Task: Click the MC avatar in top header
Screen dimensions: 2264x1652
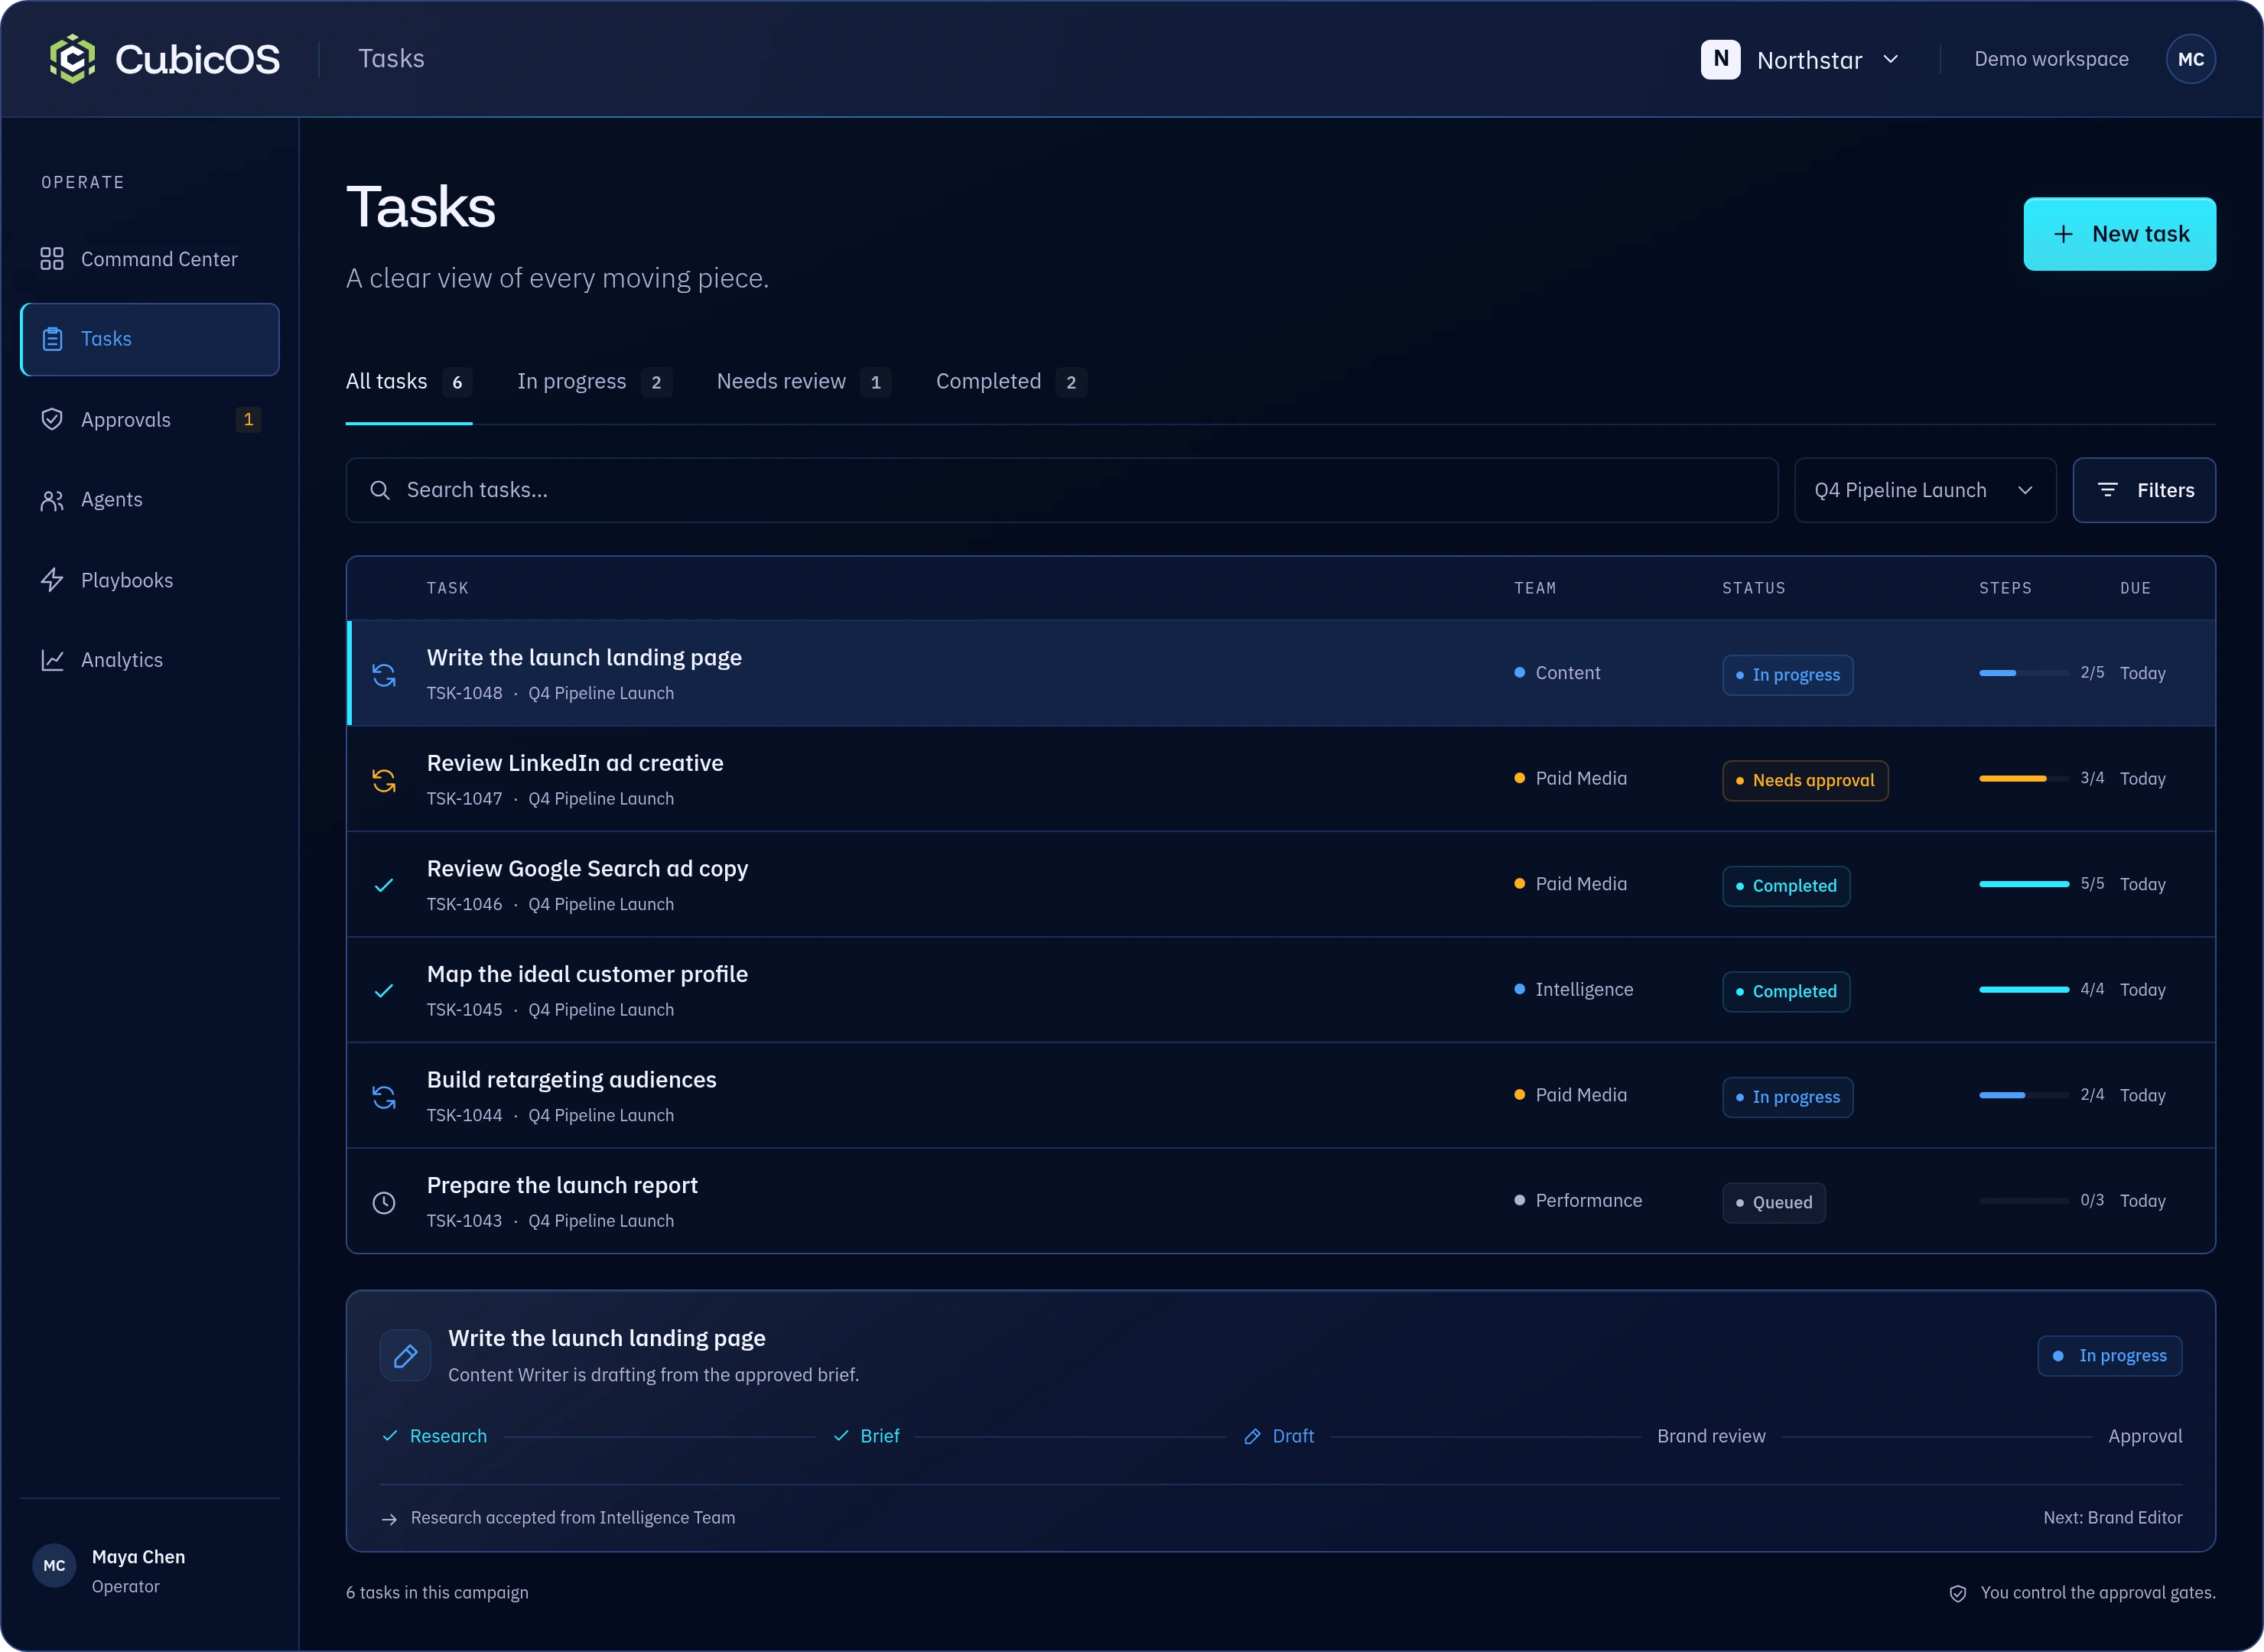Action: click(2191, 59)
